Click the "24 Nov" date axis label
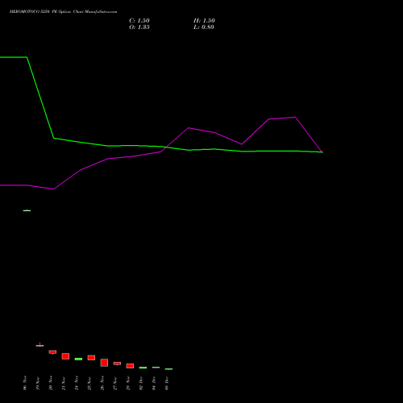The width and height of the screenshot is (403, 403). (x=77, y=383)
